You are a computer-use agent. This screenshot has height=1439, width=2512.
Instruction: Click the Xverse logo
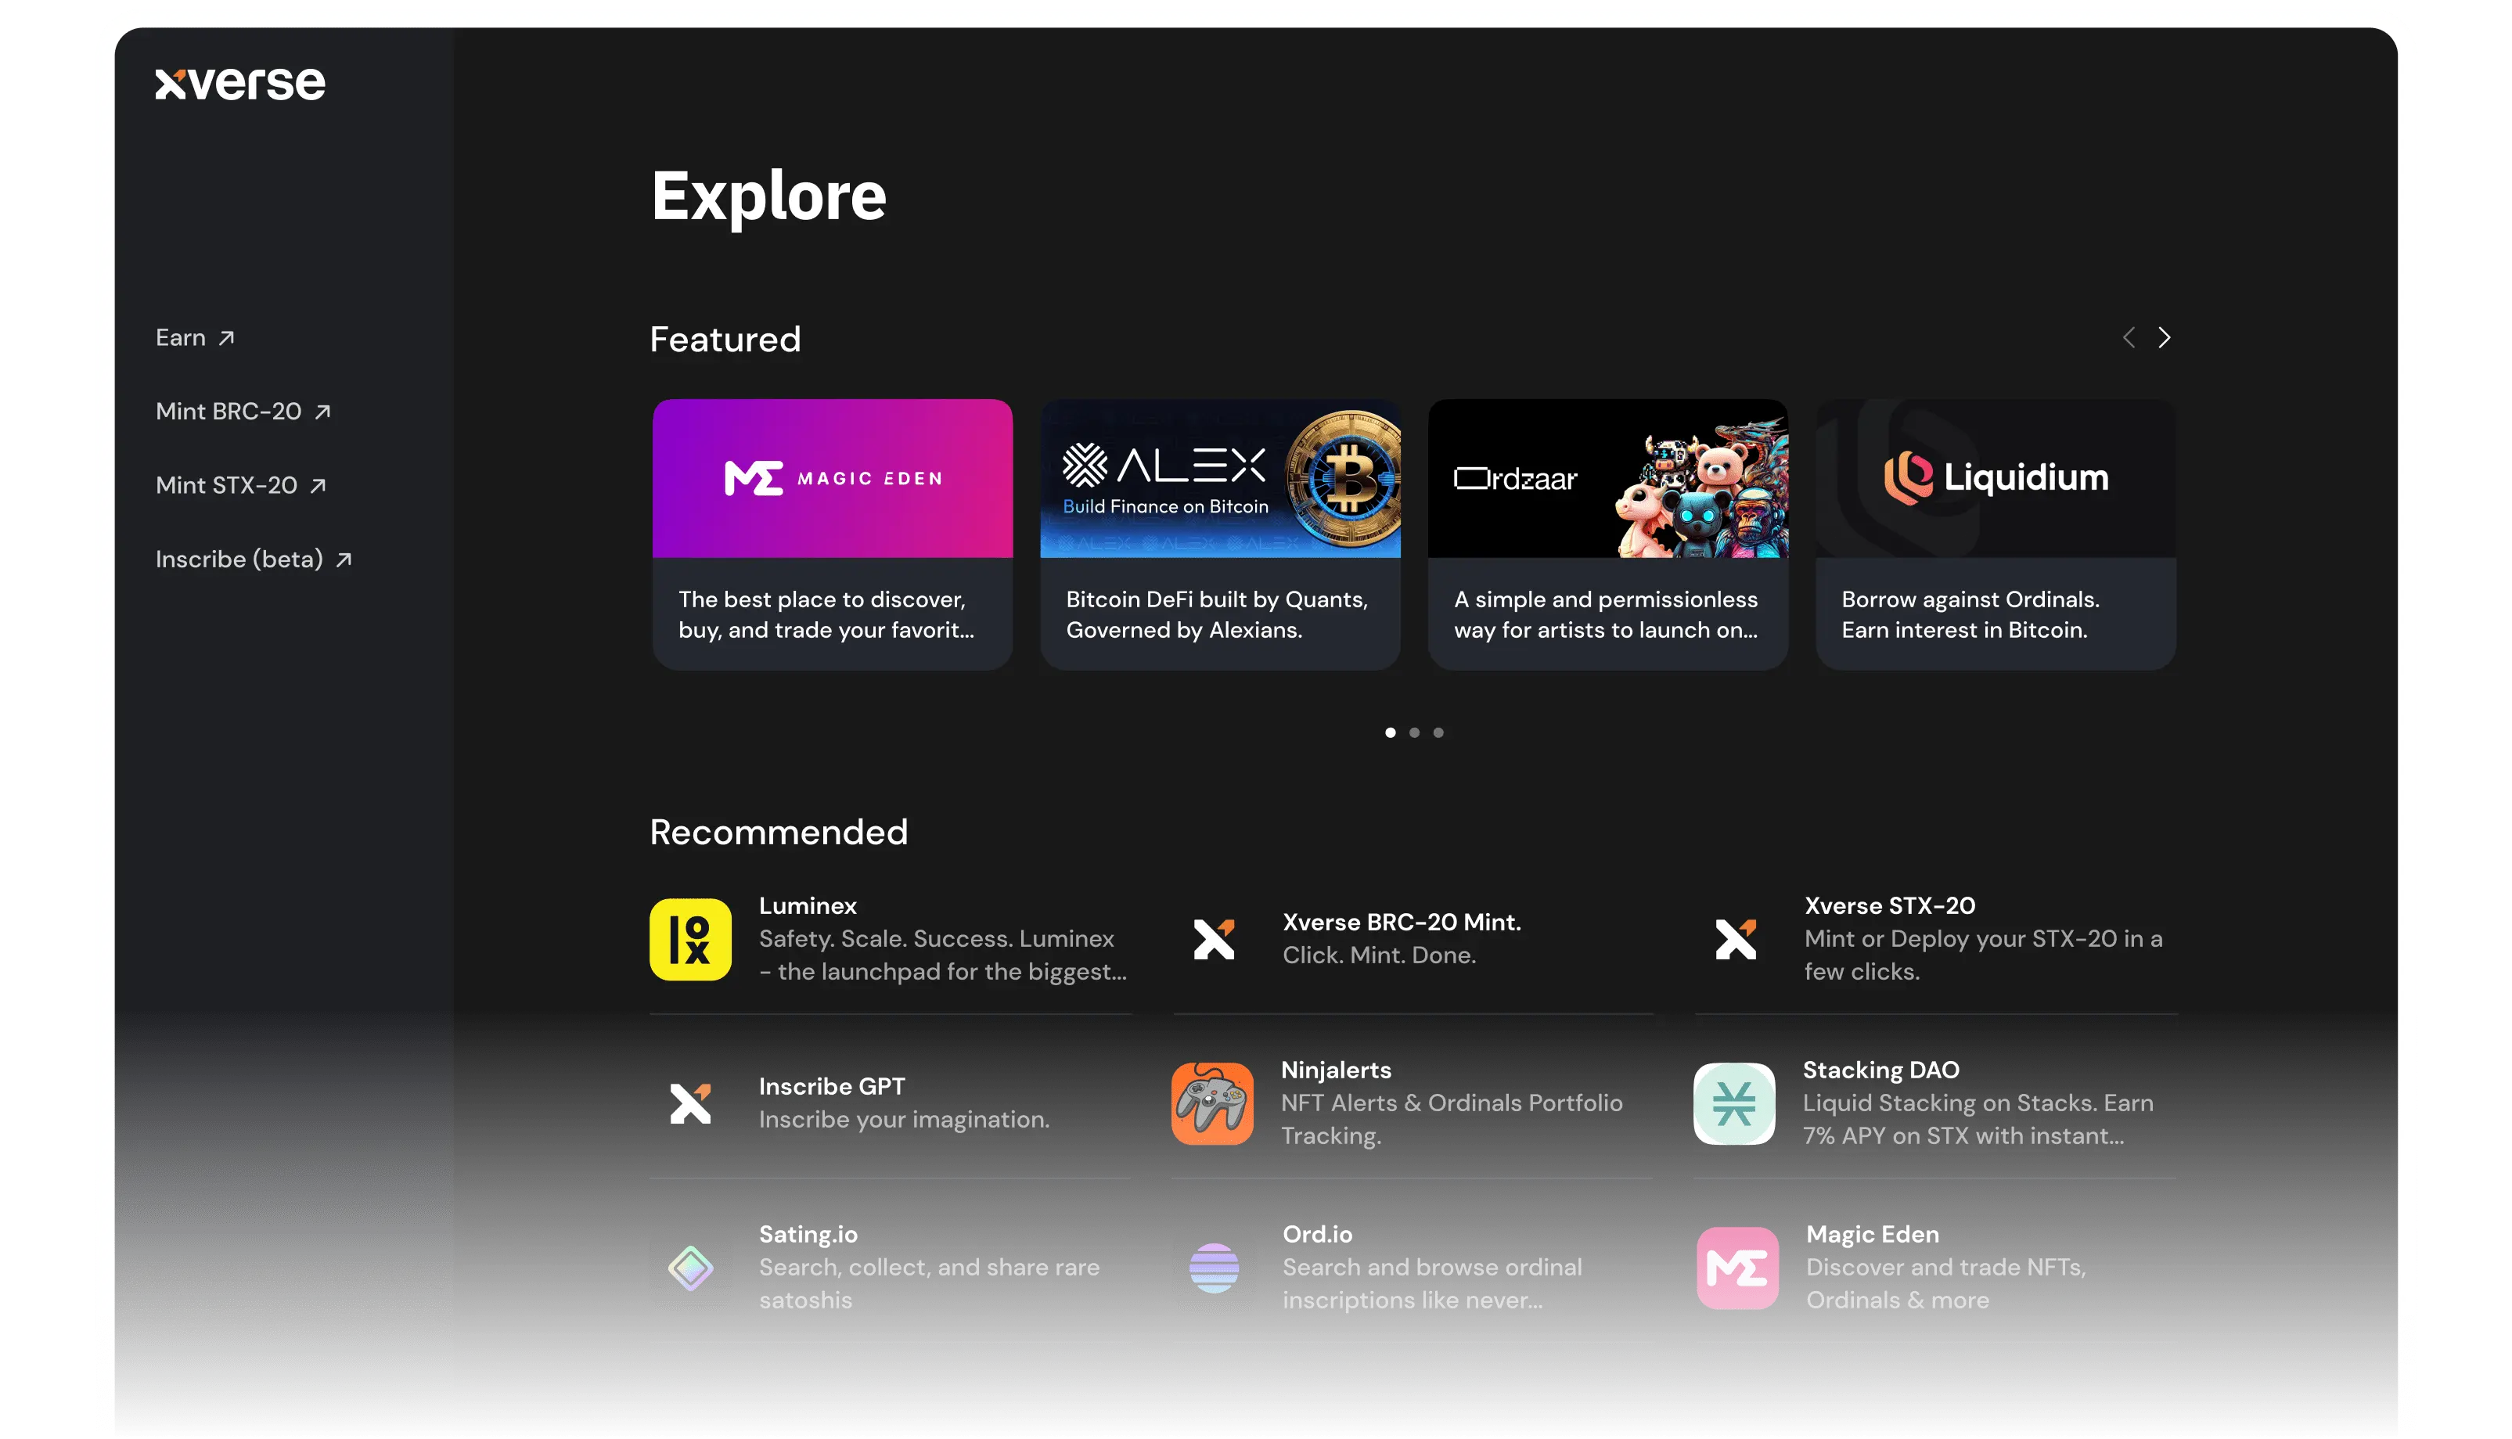(240, 83)
